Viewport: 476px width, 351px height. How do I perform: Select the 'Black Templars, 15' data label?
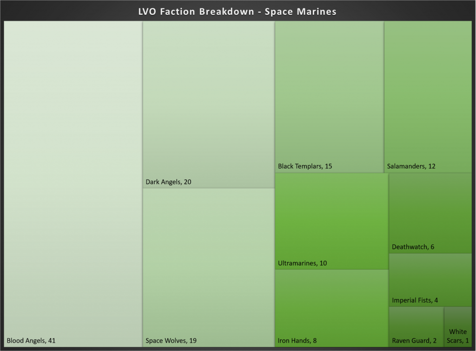point(305,166)
